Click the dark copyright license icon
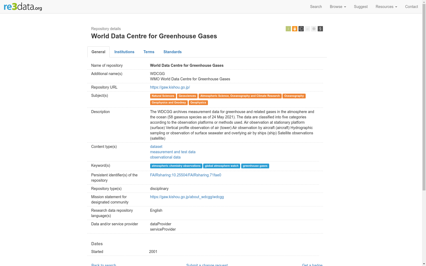The image size is (426, 266). (301, 29)
